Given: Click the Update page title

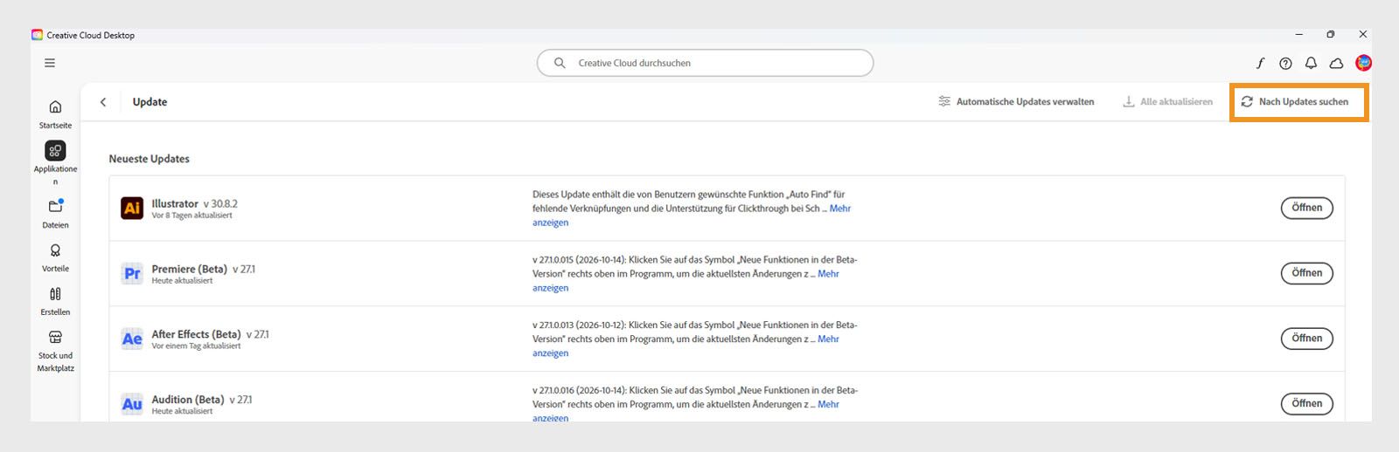Looking at the screenshot, I should (150, 102).
